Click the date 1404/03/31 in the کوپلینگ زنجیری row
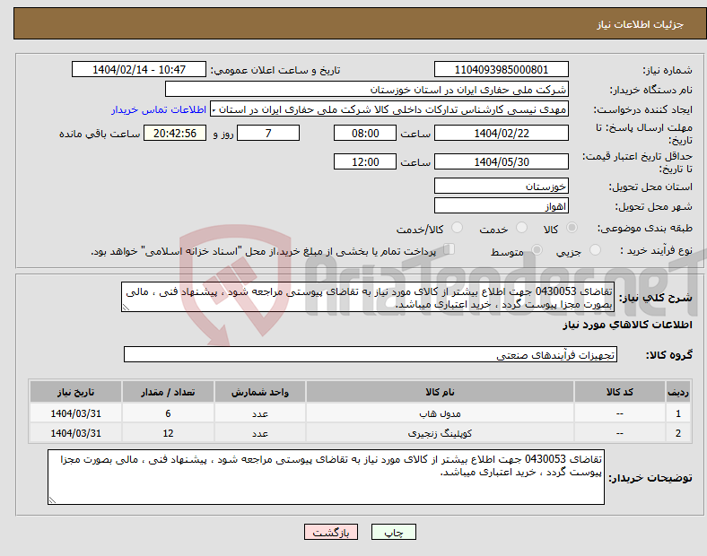This screenshot has height=556, width=707. click(x=75, y=433)
